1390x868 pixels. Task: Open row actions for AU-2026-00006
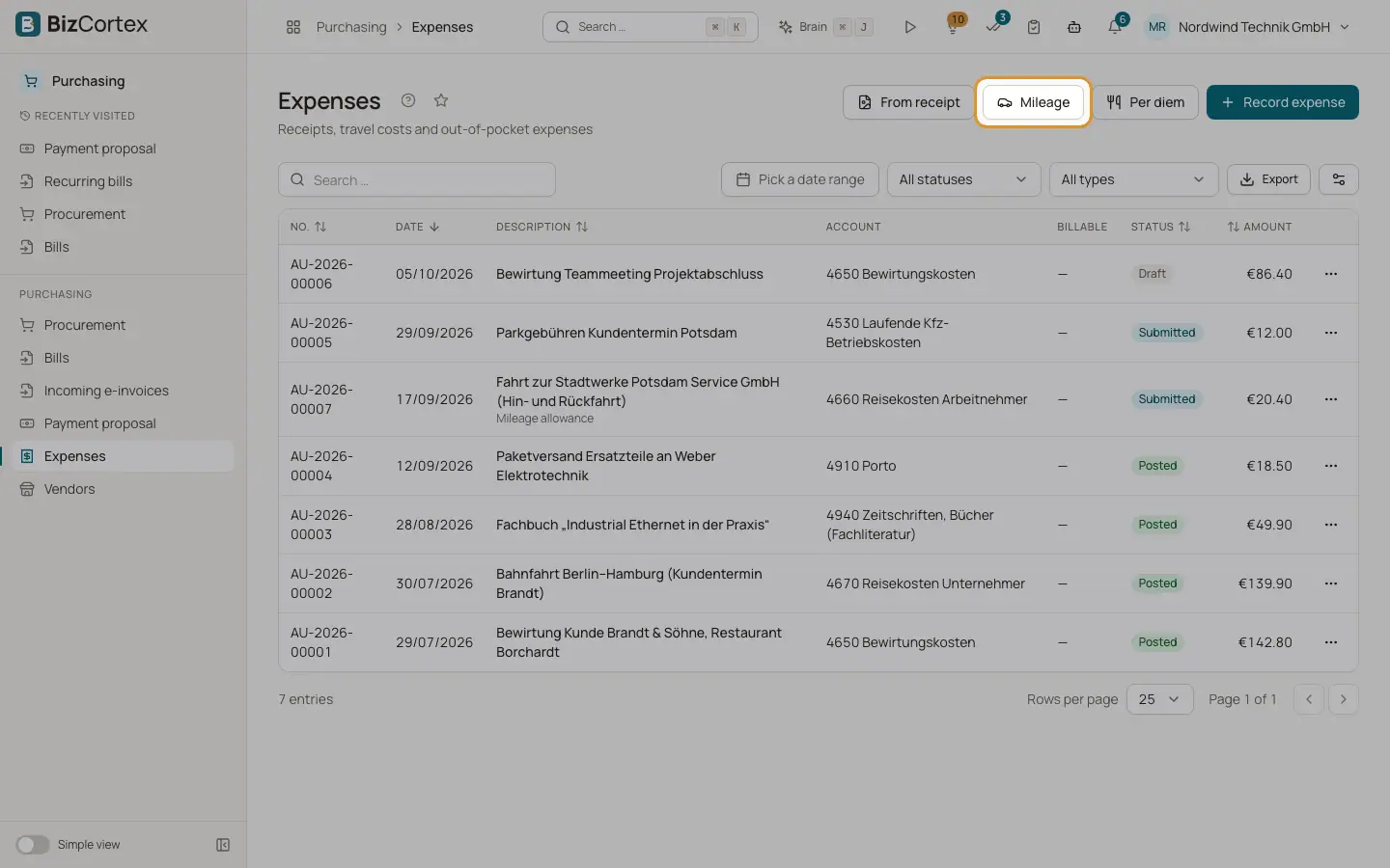click(1331, 274)
